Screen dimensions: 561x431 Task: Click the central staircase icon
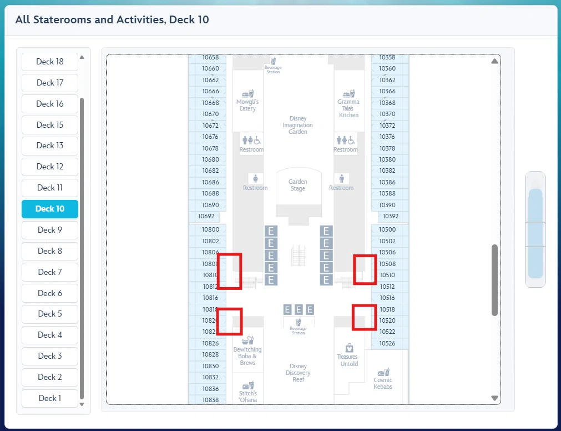point(299,255)
